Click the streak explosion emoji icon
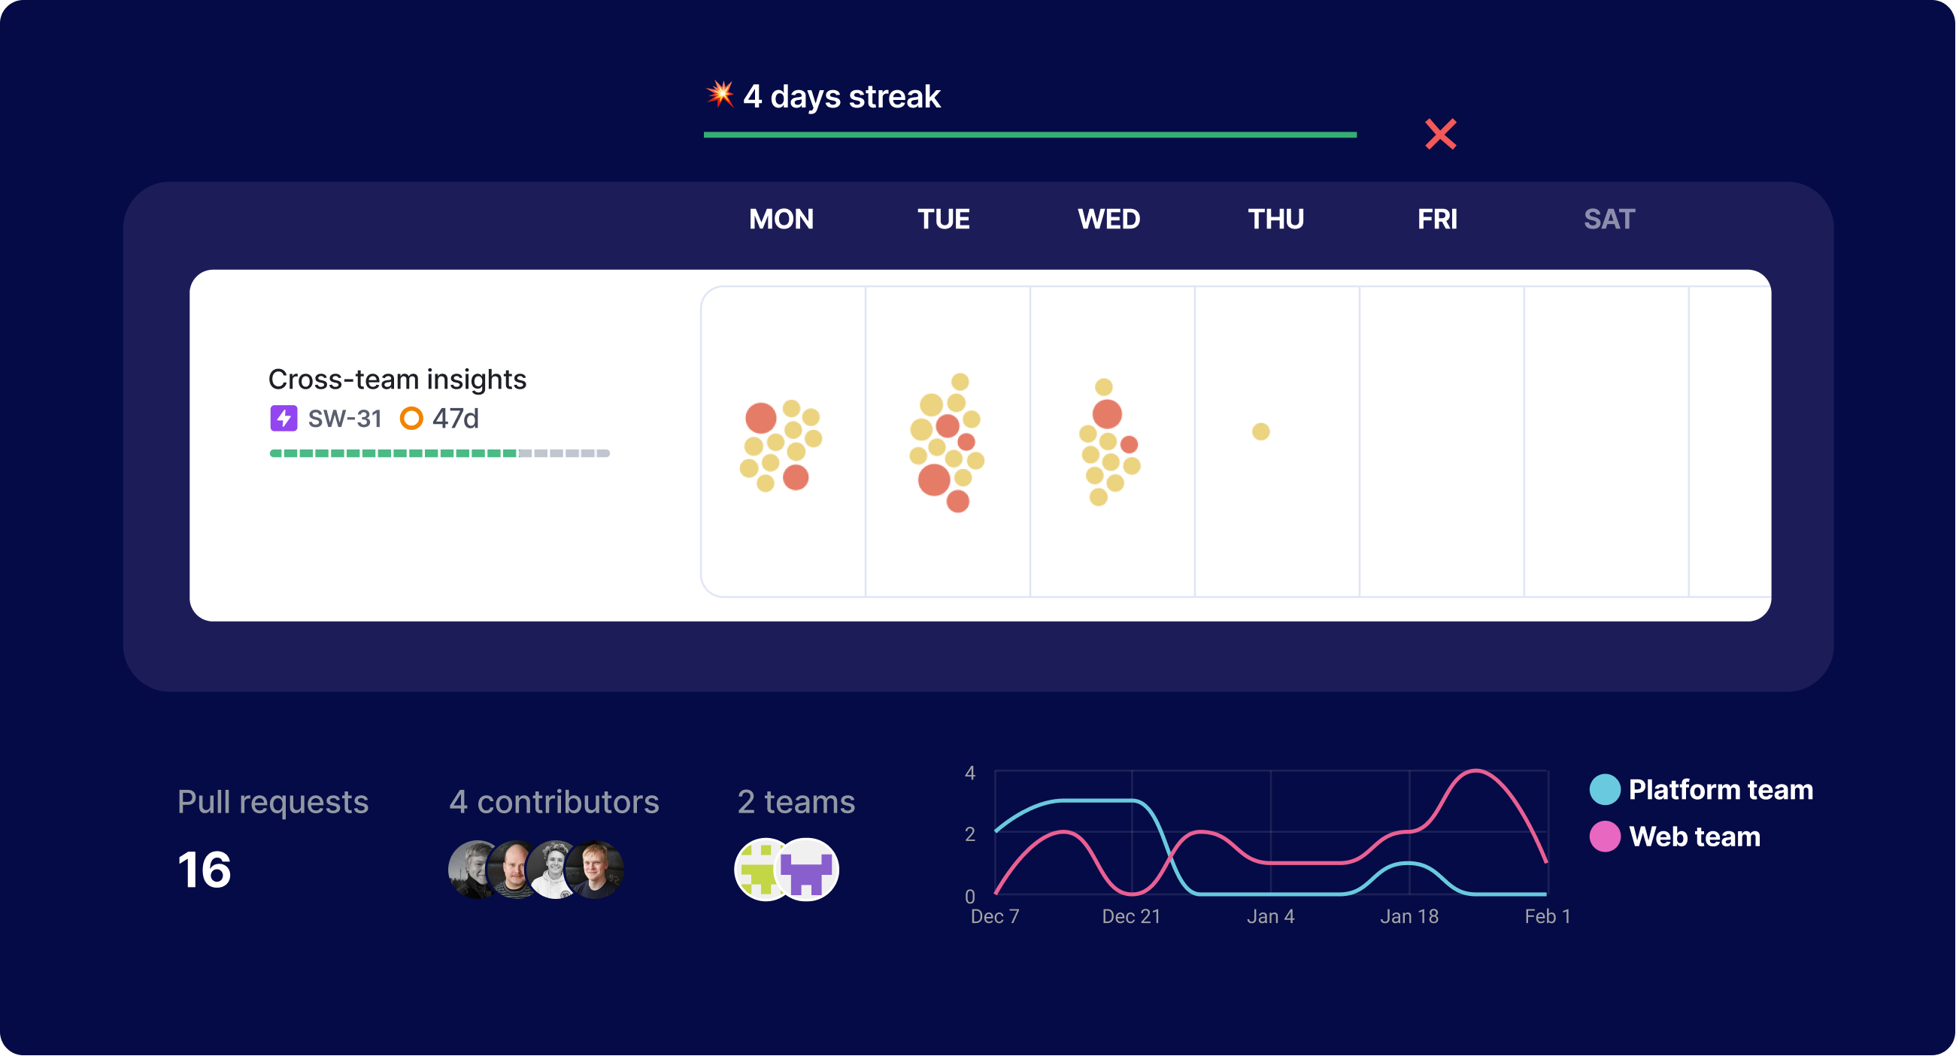1956x1056 pixels. [x=720, y=95]
